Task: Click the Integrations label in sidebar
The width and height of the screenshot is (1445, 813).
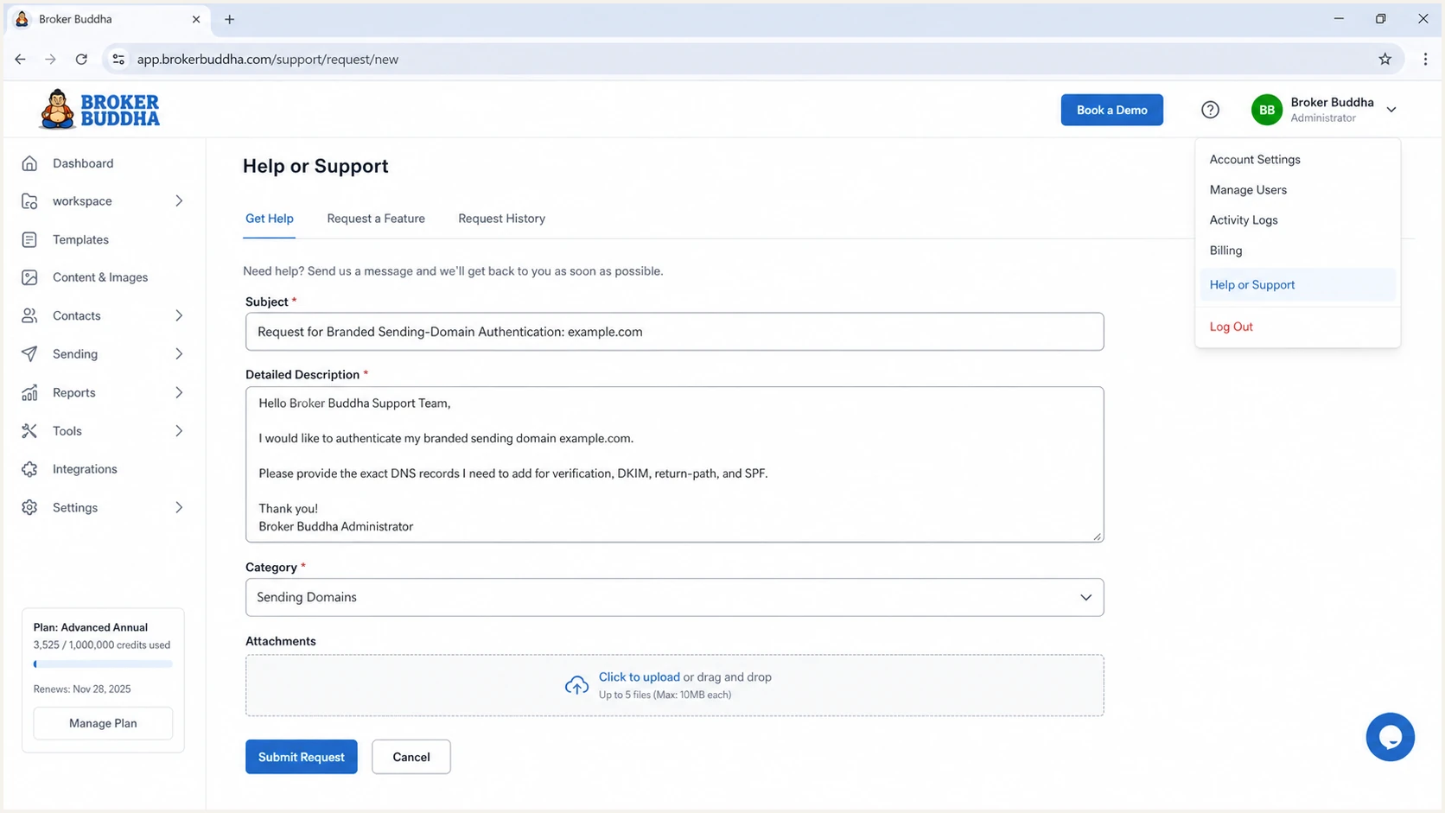Action: 85,469
